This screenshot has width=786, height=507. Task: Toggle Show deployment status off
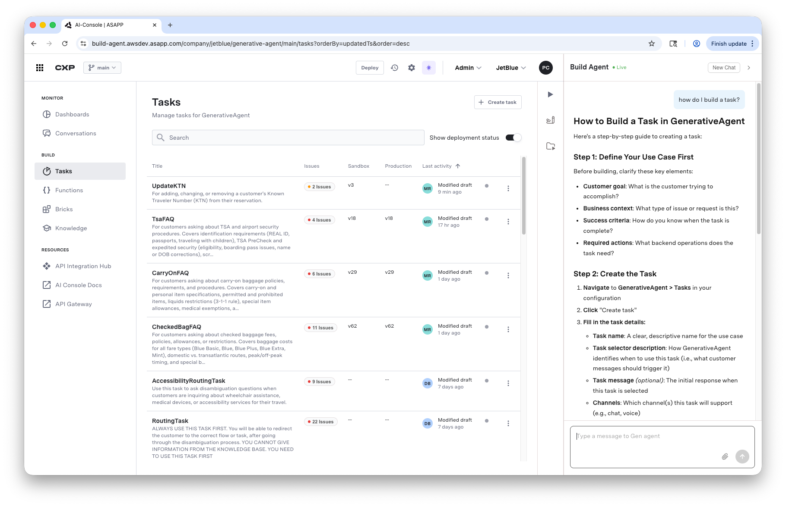pos(513,138)
